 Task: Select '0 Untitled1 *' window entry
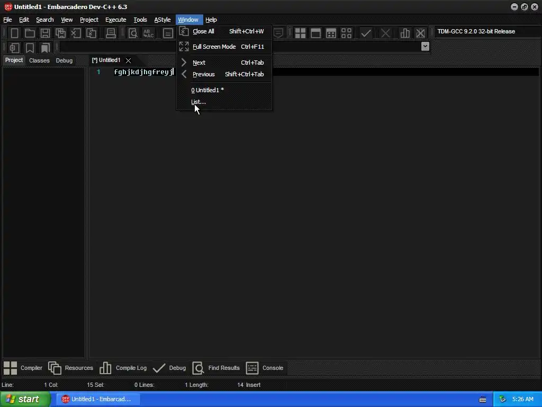pyautogui.click(x=224, y=90)
